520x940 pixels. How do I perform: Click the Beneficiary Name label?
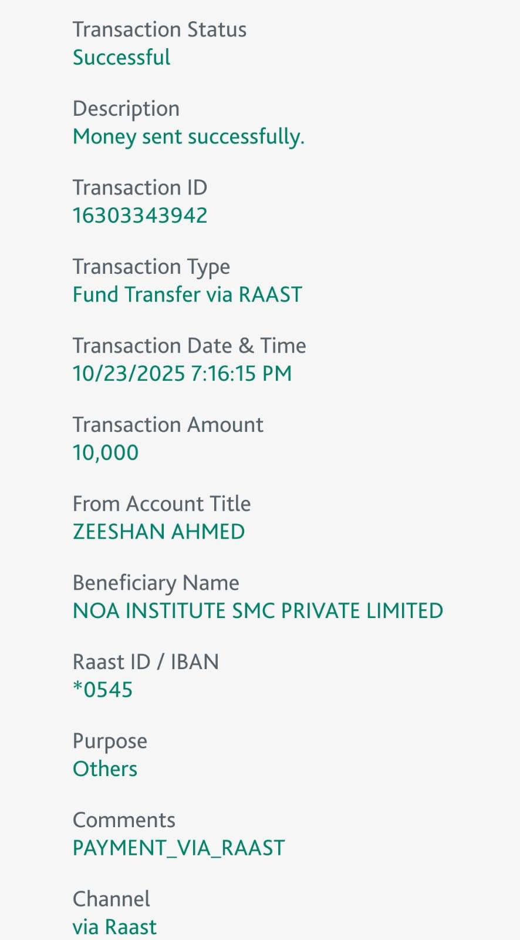[156, 583]
